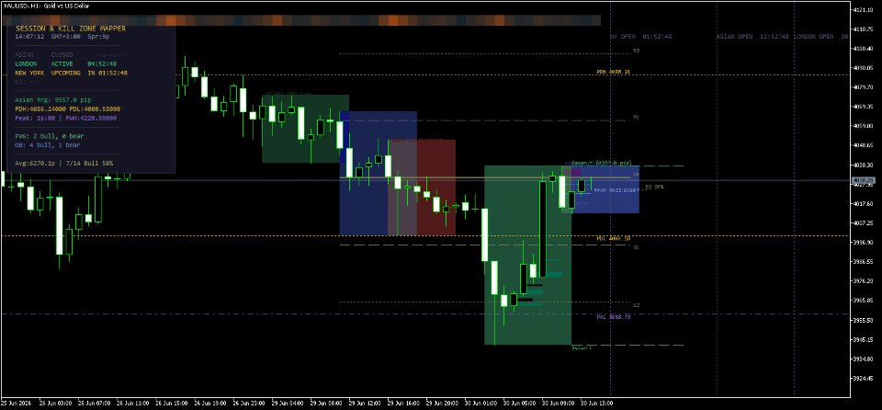Click the SESSION & KILL ZONE MAPPER title
The image size is (882, 410).
[71, 28]
